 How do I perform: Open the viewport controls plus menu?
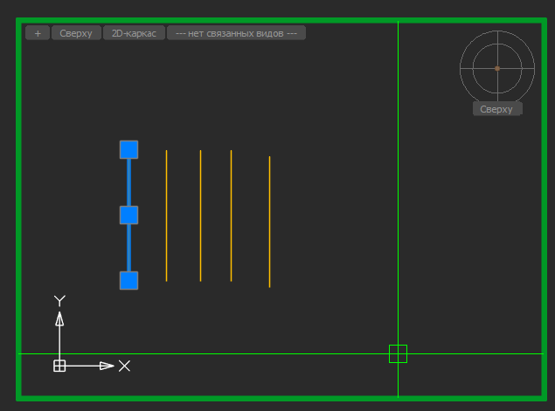[x=38, y=33]
